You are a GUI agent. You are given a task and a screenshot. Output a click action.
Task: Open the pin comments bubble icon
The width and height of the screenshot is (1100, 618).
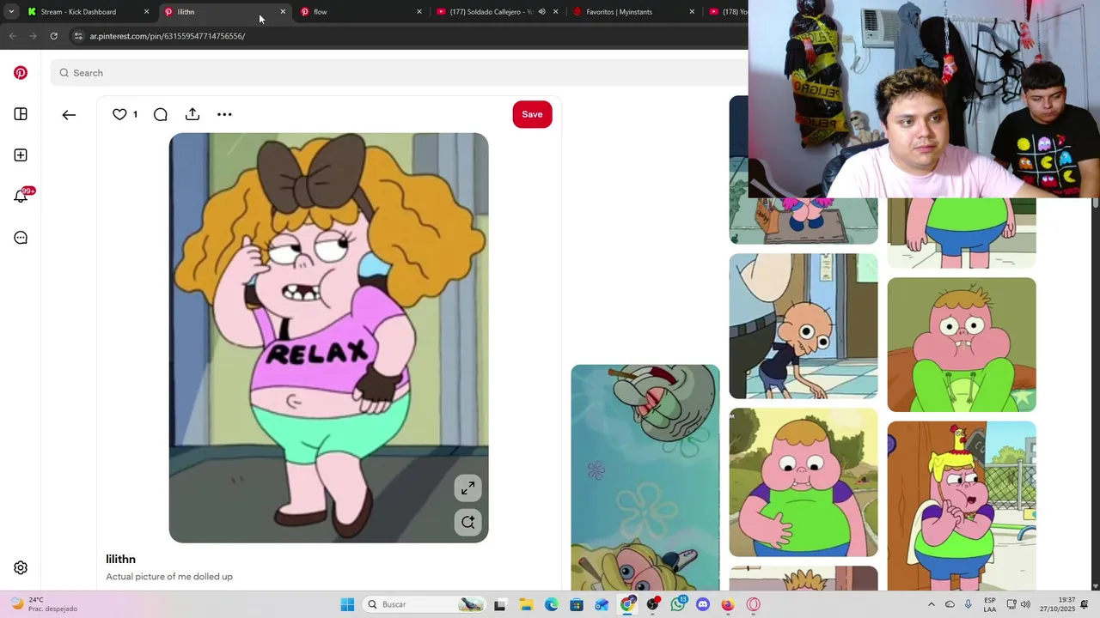[x=160, y=114]
